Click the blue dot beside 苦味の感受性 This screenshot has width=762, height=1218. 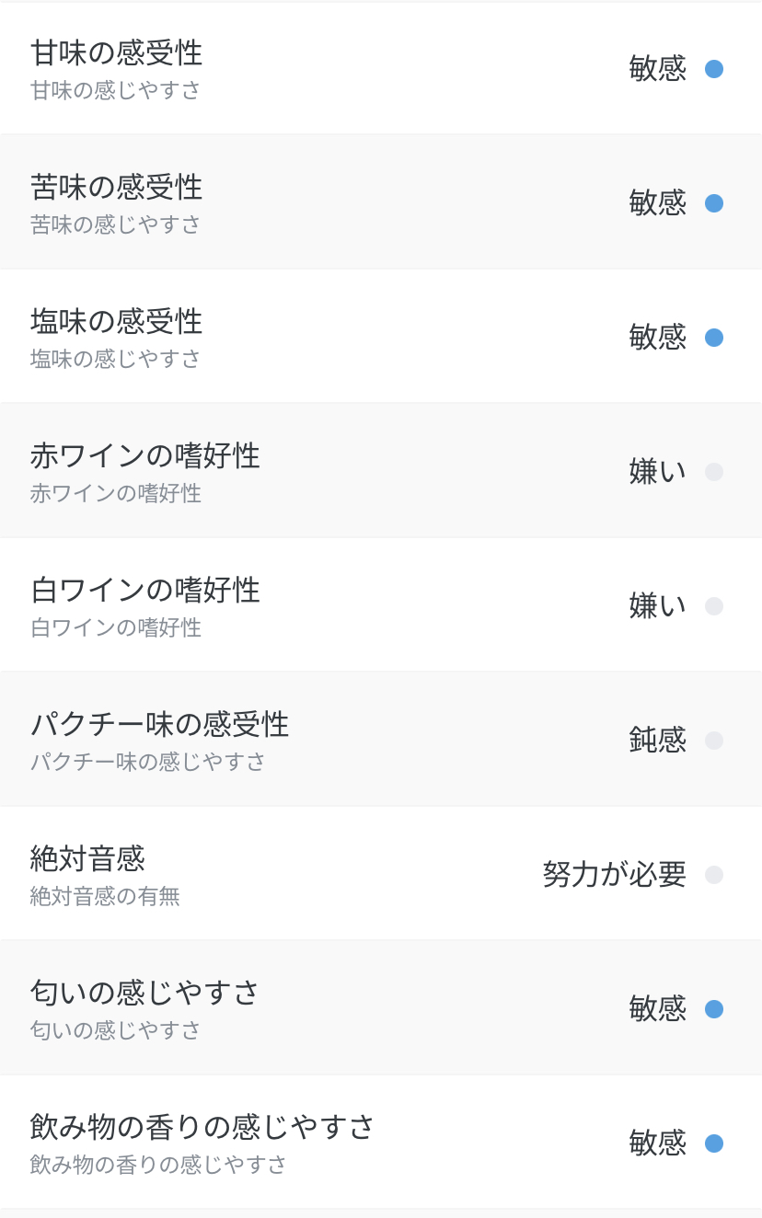(714, 203)
